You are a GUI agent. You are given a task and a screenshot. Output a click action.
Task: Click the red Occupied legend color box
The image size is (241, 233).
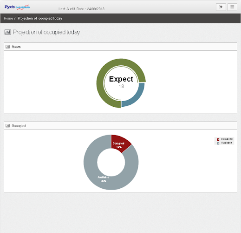[x=218, y=139]
